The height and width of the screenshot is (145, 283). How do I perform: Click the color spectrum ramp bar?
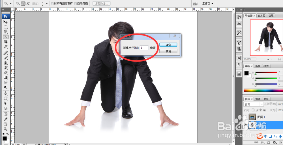[263, 91]
